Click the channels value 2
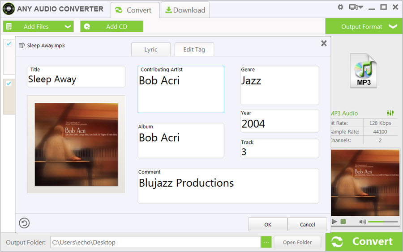 tap(380, 140)
